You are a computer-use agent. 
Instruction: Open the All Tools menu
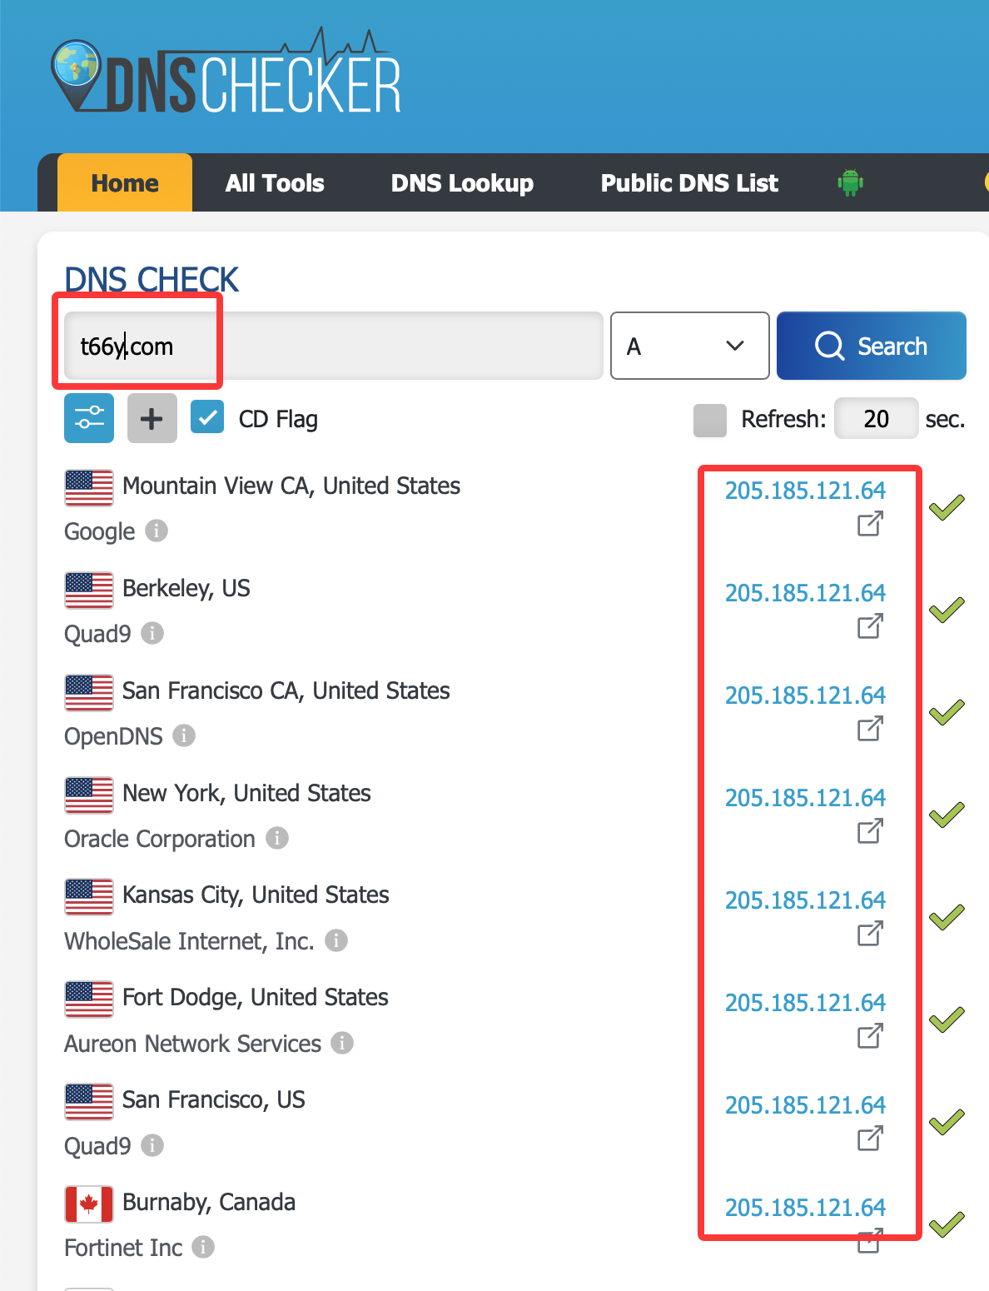(x=275, y=183)
